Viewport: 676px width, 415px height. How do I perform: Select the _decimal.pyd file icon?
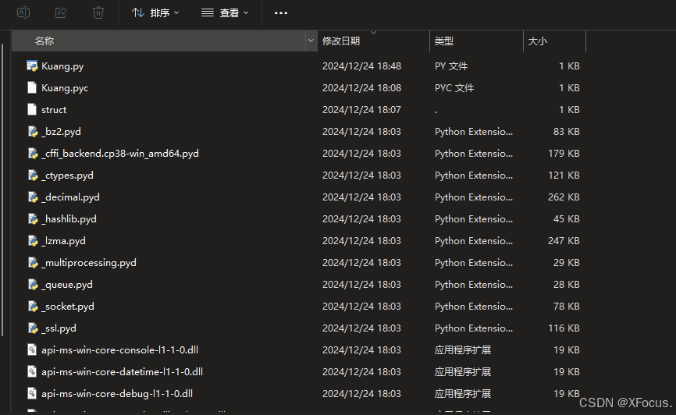[33, 197]
